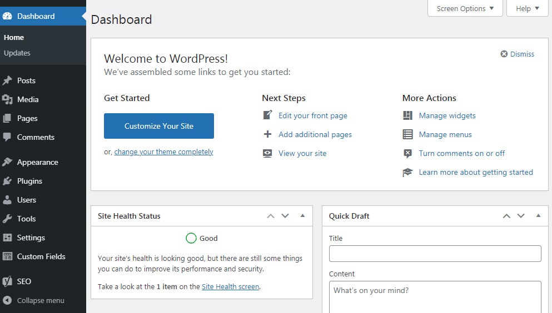Open the Home submenu item
552x313 pixels.
point(14,37)
